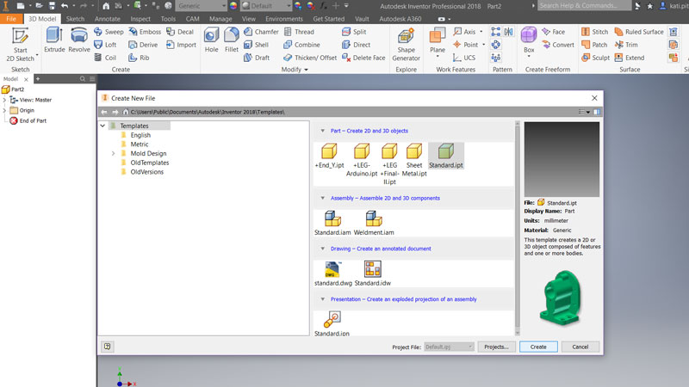Collapse the Presentation templates section
This screenshot has width=689, height=387.
pyautogui.click(x=322, y=298)
